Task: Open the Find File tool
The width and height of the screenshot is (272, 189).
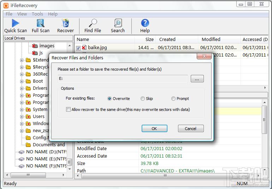Action: (x=93, y=26)
